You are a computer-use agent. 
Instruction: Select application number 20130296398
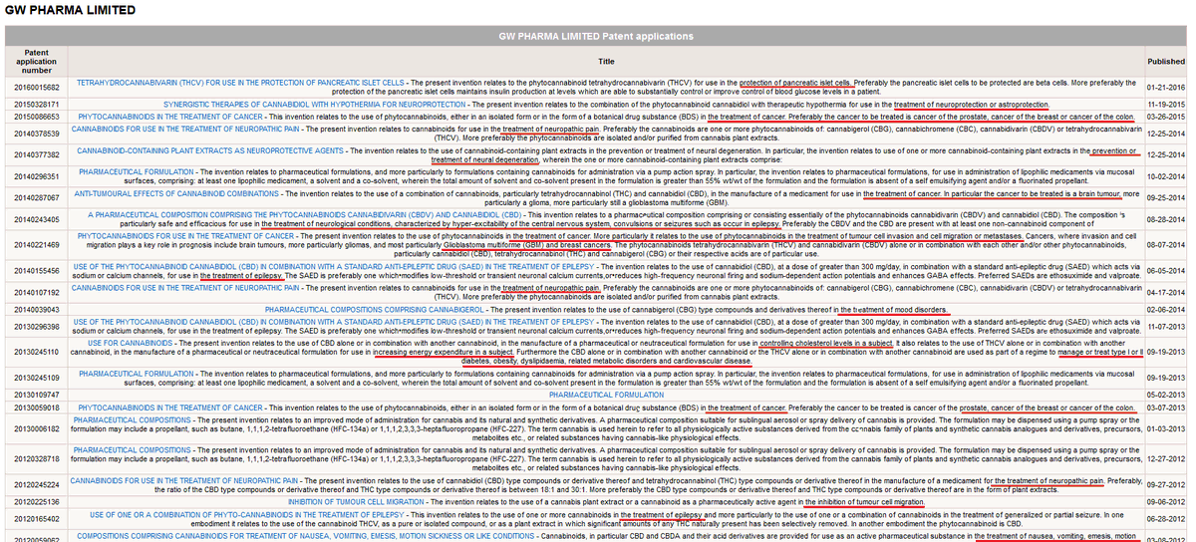coord(37,326)
